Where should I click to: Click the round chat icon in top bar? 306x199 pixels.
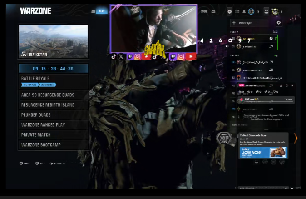coord(230,11)
